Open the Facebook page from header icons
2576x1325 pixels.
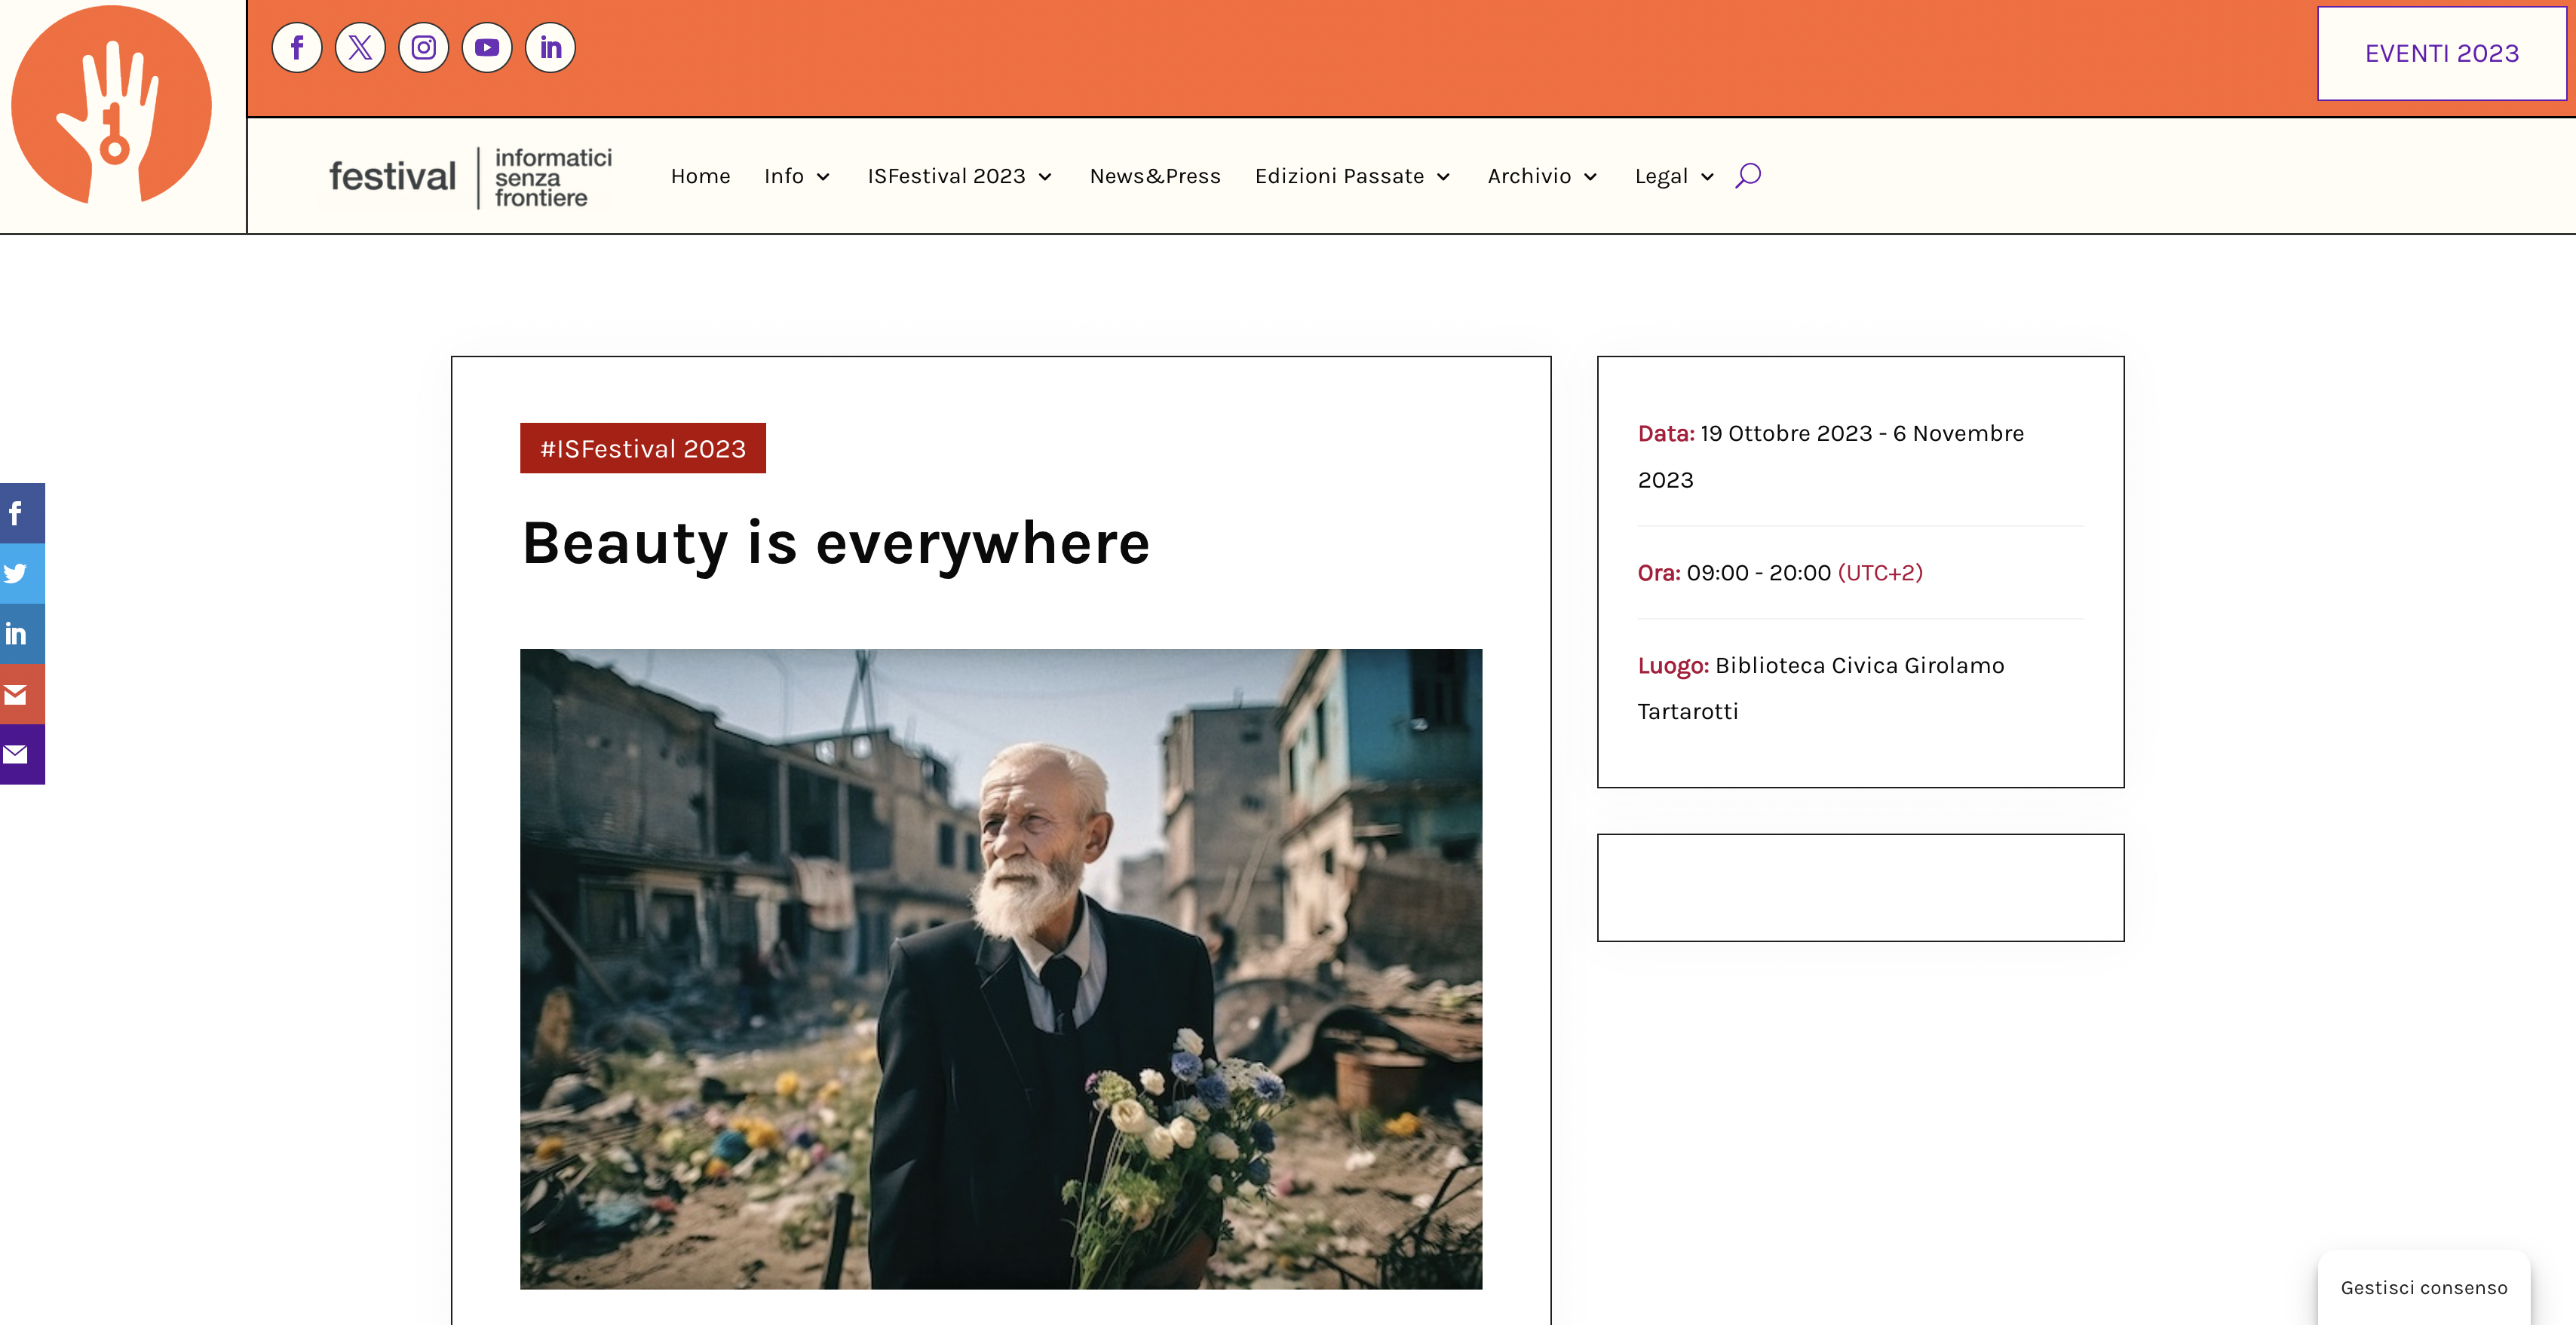pyautogui.click(x=297, y=48)
